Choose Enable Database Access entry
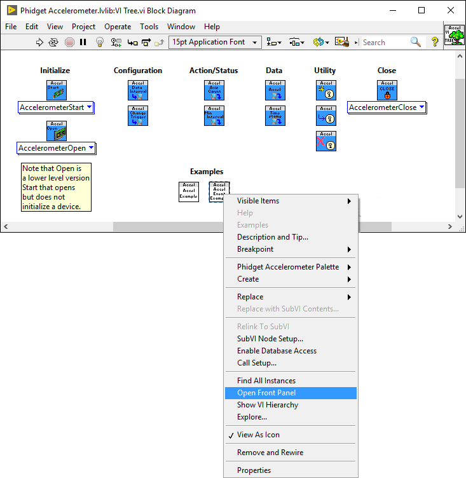The image size is (466, 478). pyautogui.click(x=291, y=351)
